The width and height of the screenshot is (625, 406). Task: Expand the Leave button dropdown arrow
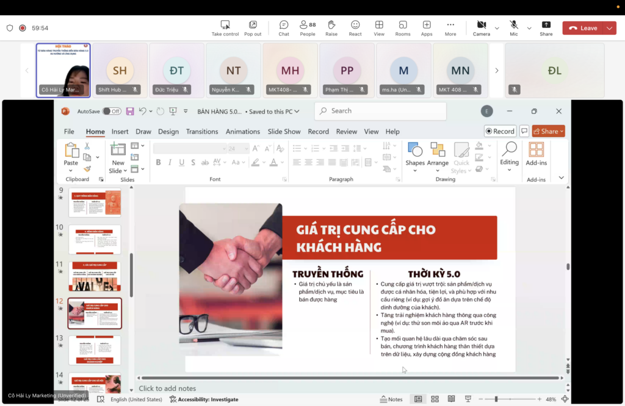[610, 28]
